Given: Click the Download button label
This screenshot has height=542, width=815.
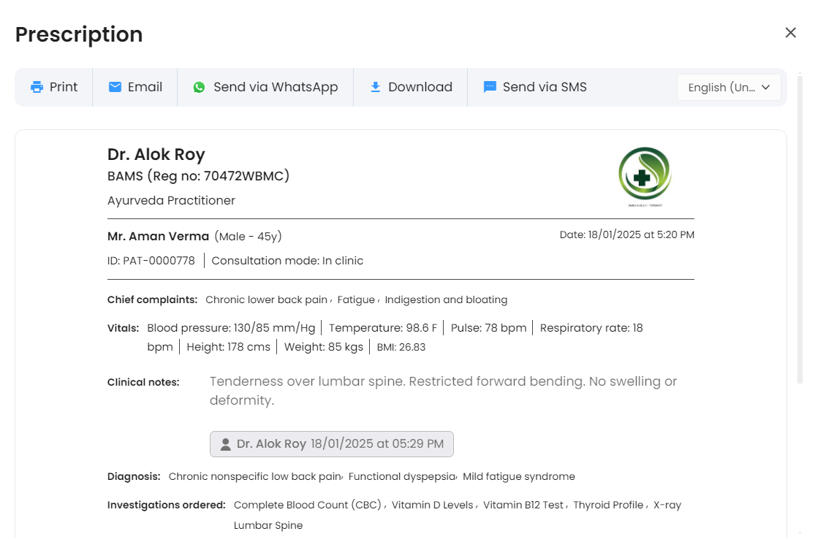Looking at the screenshot, I should coord(420,88).
